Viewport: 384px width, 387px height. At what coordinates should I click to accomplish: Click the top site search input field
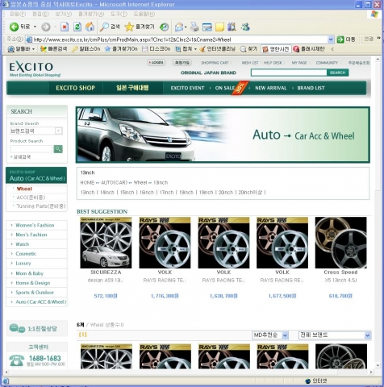[289, 73]
